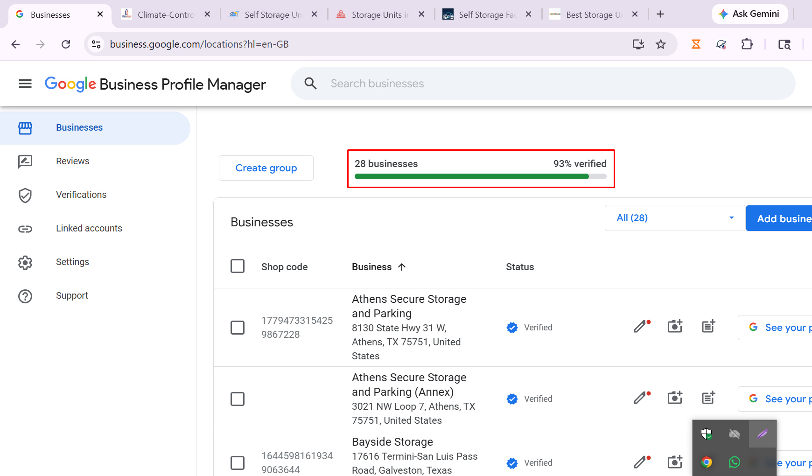This screenshot has width=812, height=476.
Task: Check the Athens Secure Storage and Parking row
Action: (x=238, y=328)
